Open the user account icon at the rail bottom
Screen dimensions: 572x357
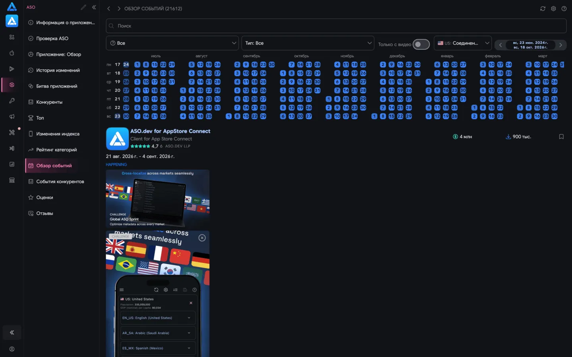point(12,349)
